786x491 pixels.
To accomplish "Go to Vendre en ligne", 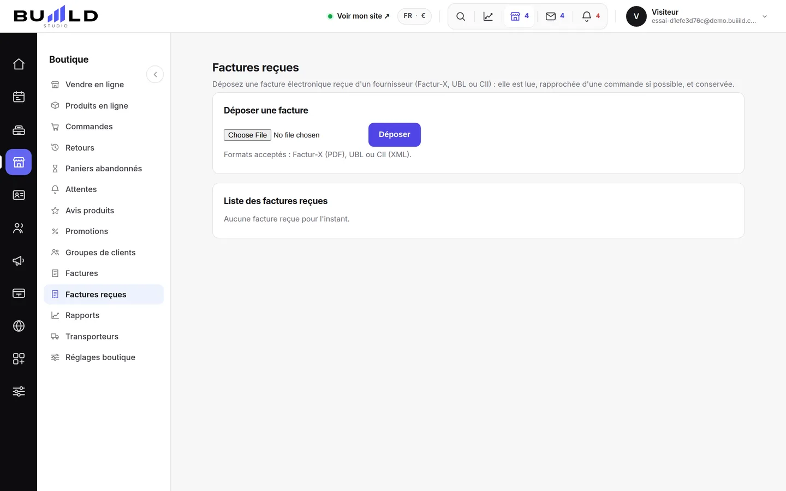I will coord(103,85).
